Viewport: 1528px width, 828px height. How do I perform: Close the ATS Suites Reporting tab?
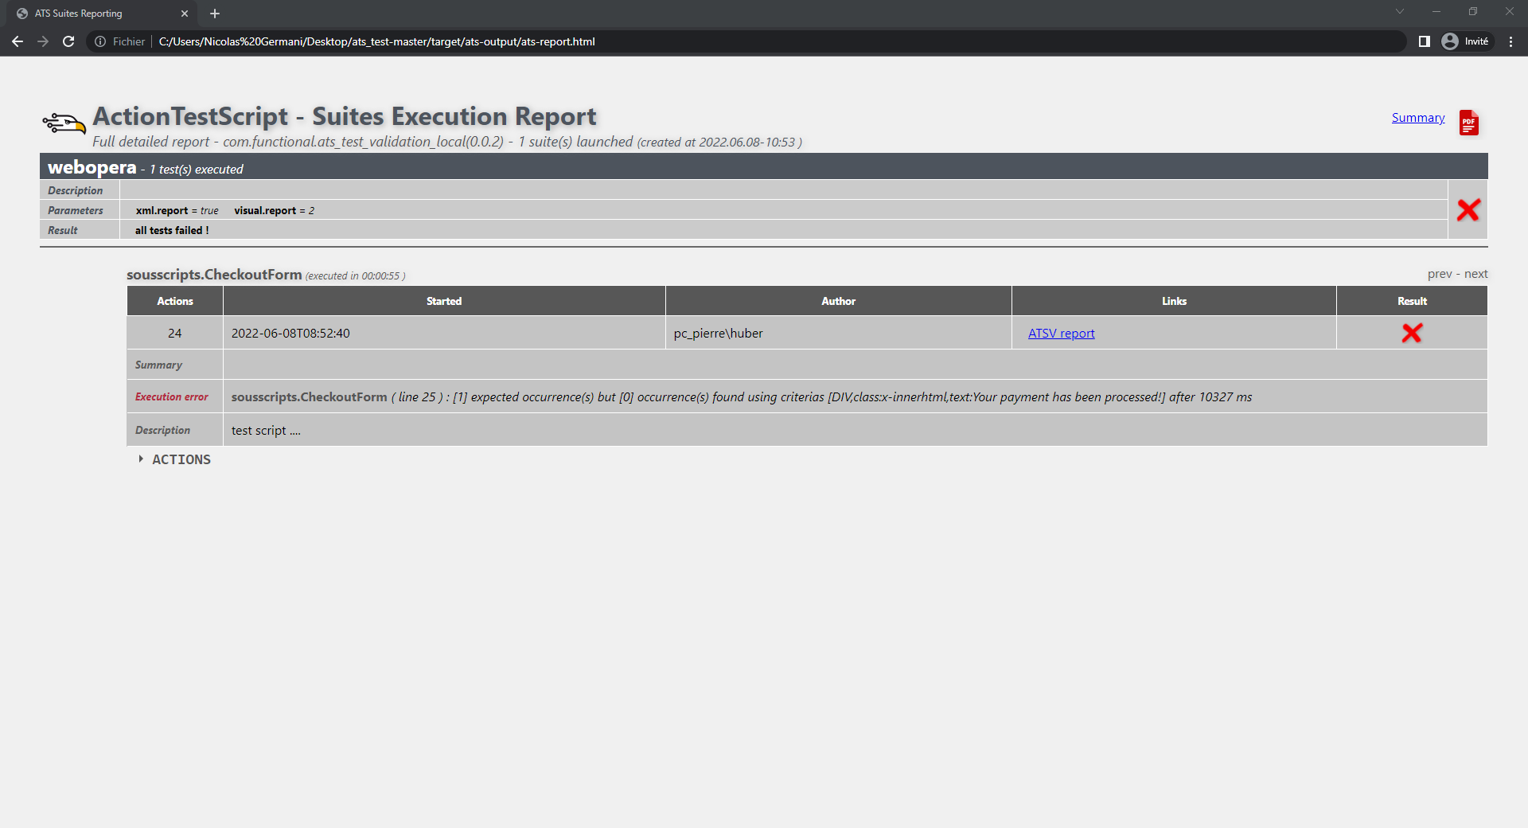[x=185, y=14]
